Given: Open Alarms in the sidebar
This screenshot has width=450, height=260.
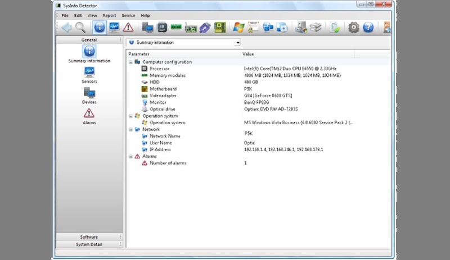Looking at the screenshot, I should 89,116.
